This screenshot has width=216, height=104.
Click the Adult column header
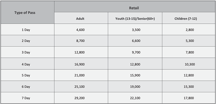pyautogui.click(x=81, y=18)
